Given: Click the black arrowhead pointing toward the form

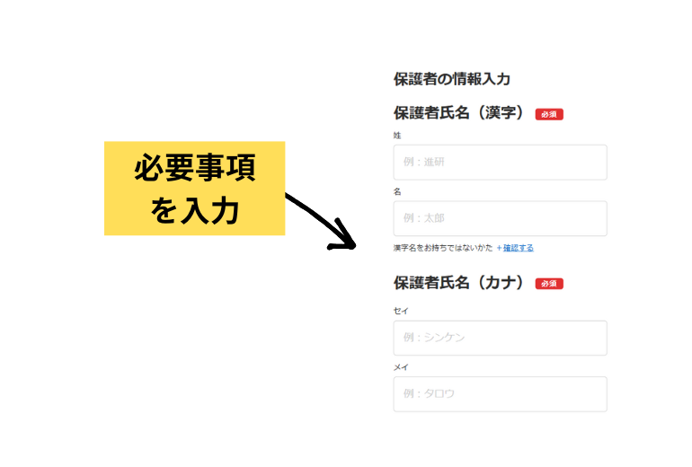Looking at the screenshot, I should 344,236.
